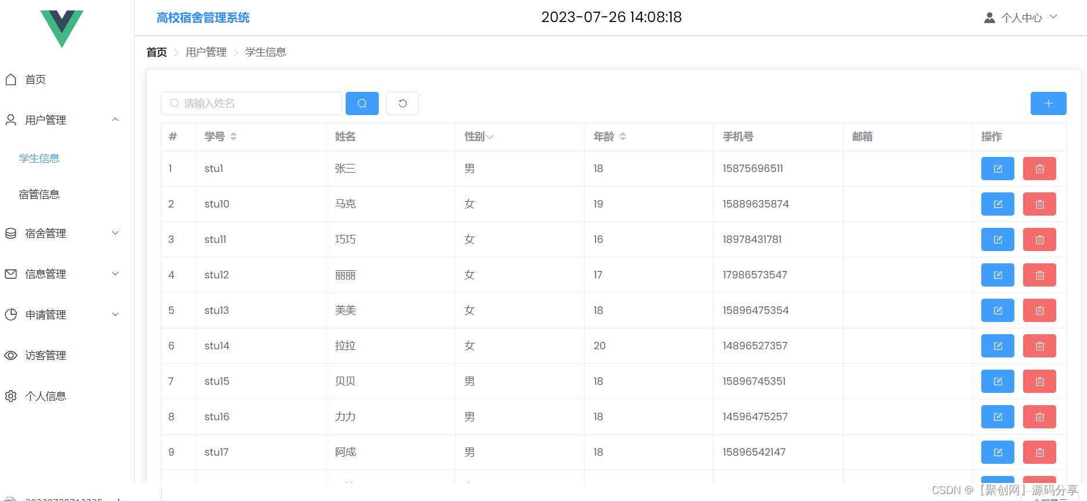Click the reset refresh arrow button
Image resolution: width=1087 pixels, height=501 pixels.
[x=402, y=103]
